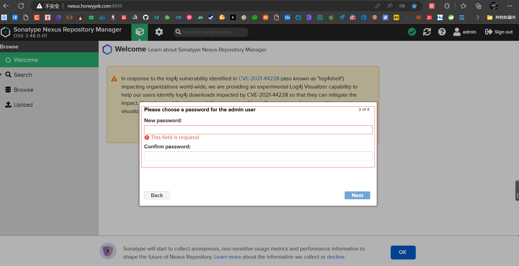Open the WeChat green bubble bookmark

coord(255,17)
